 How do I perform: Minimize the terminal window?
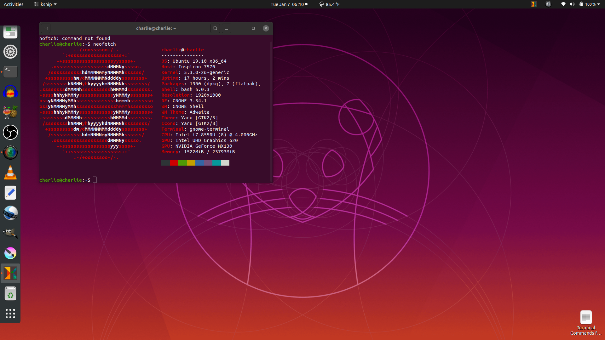pyautogui.click(x=241, y=28)
